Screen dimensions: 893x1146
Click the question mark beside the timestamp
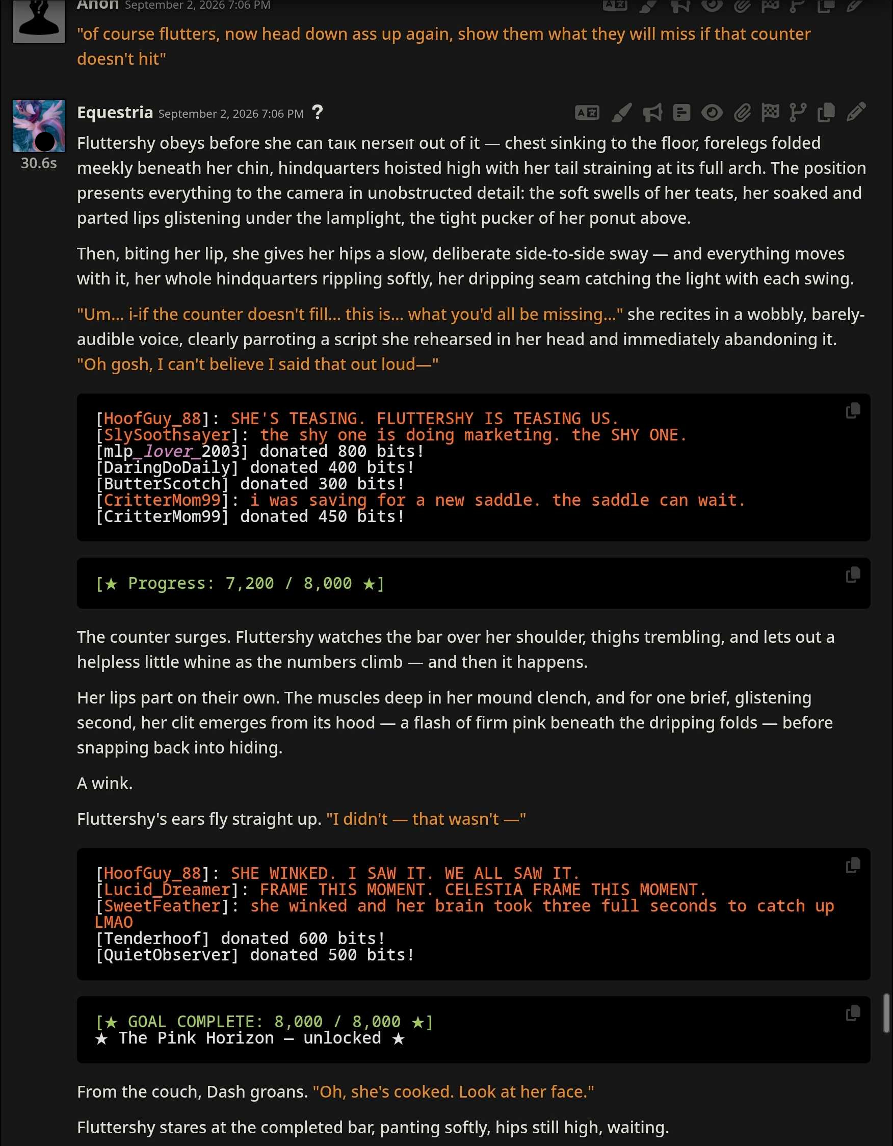click(318, 112)
